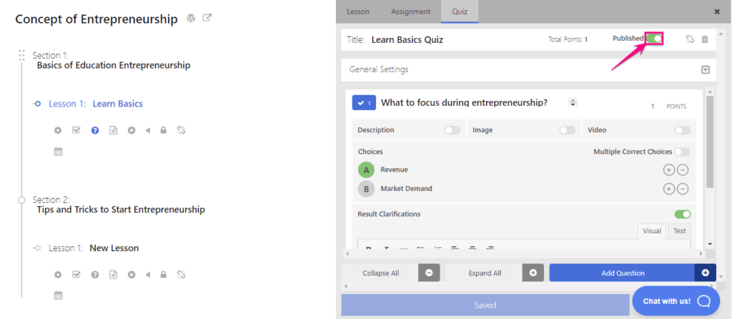732x319 pixels.
Task: Enable the Description toggle
Action: pyautogui.click(x=452, y=130)
